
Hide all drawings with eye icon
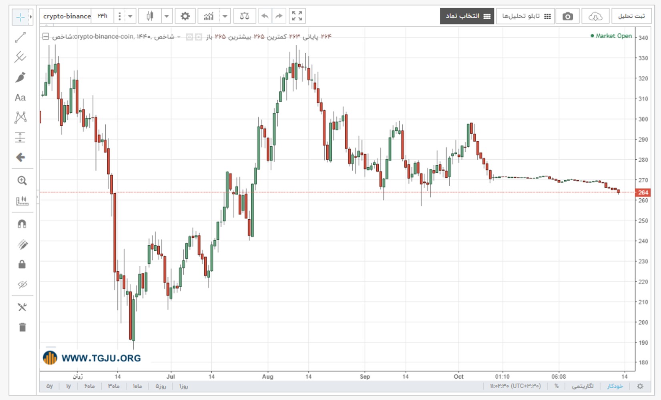(22, 284)
